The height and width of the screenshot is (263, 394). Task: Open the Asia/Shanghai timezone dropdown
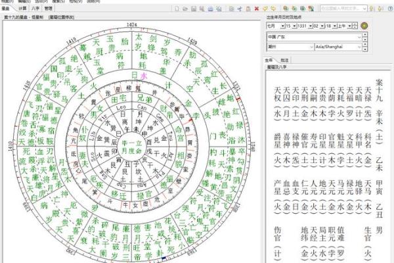coord(359,48)
